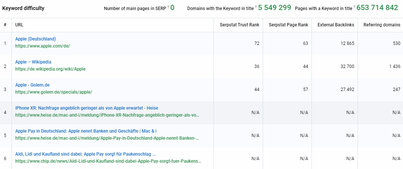This screenshot has height=169, width=403.
Task: Select backlinks value 27 492
Action: (347, 90)
